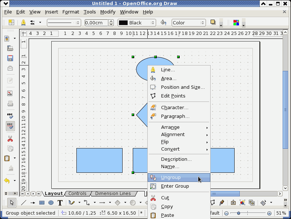This screenshot has height=219, width=291.
Task: Click the scissors Cut icon in left toolbar
Action: tap(10, 139)
